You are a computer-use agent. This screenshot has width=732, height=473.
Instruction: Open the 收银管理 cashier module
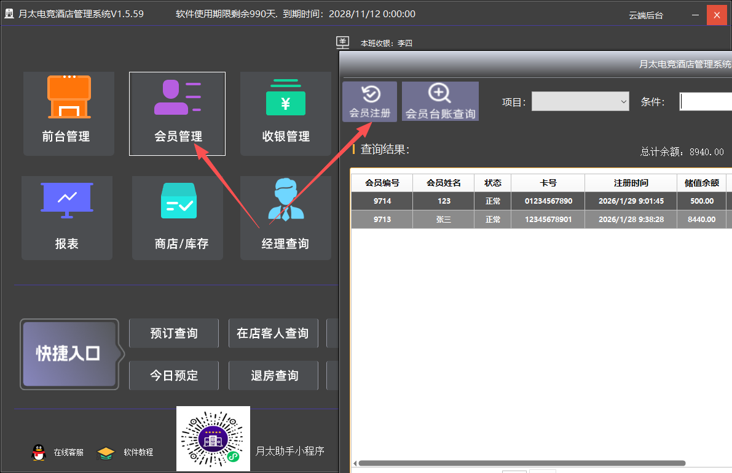(x=285, y=113)
